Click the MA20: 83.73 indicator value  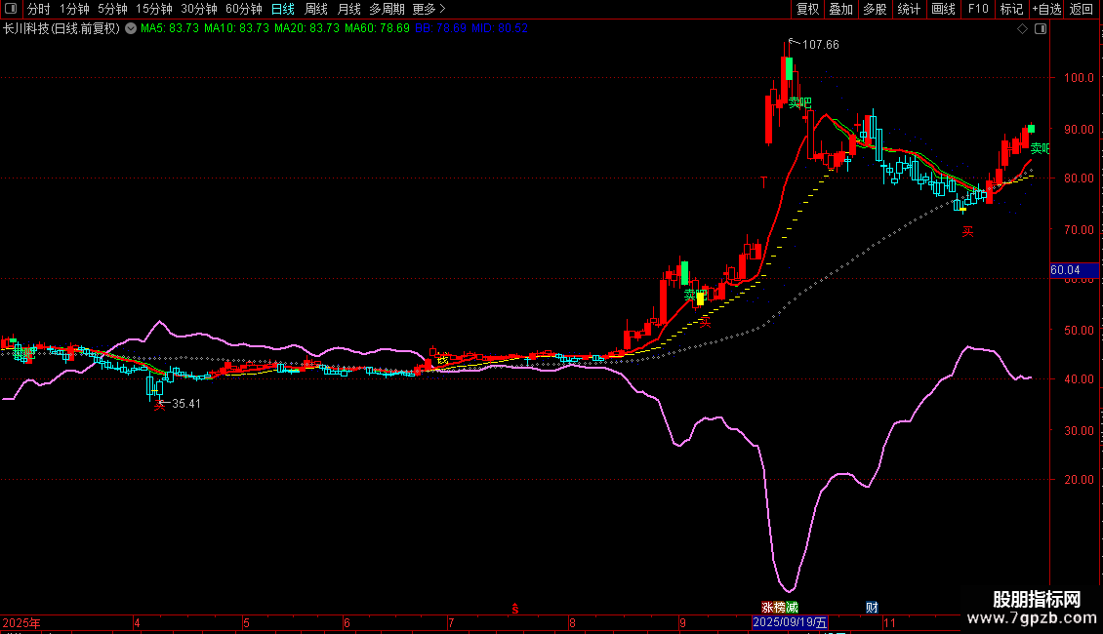pos(306,28)
